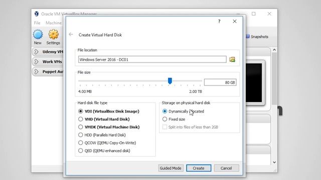Browse with the folder icon beside File location
321x180 pixels.
click(x=232, y=59)
